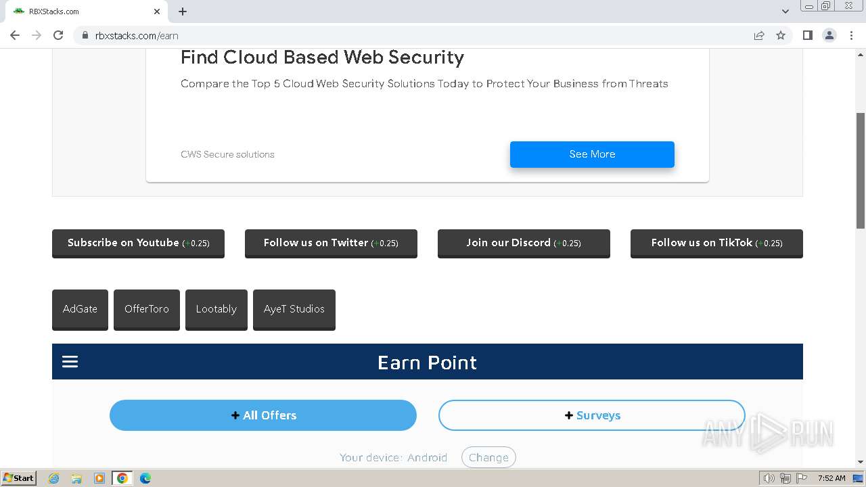Bookmark this page with star

tap(781, 35)
